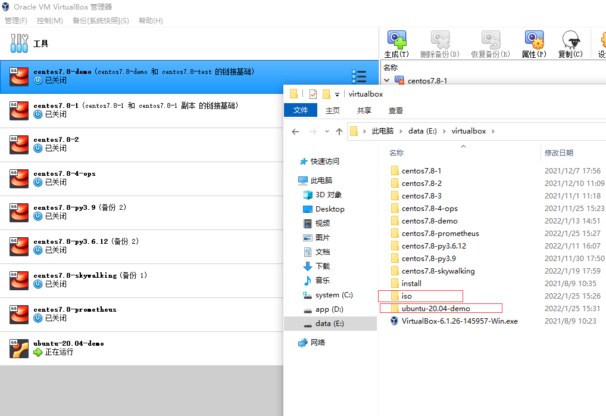Expand chevron after data (E:) in address bar

point(444,132)
